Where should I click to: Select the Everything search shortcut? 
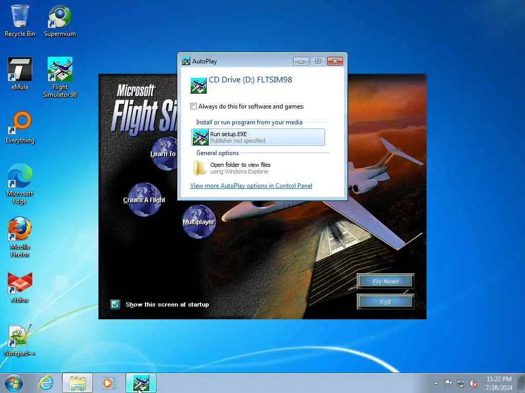pyautogui.click(x=20, y=127)
